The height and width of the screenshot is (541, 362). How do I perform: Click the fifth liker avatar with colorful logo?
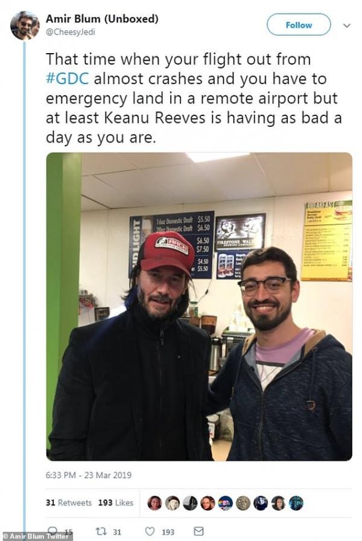[x=225, y=503]
